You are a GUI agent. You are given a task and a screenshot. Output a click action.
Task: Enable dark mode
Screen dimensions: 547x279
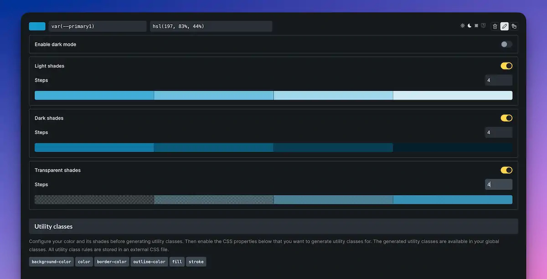pyautogui.click(x=506, y=44)
